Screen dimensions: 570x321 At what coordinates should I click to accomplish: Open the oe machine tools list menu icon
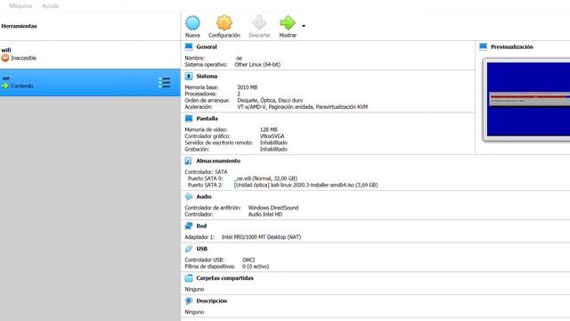164,83
